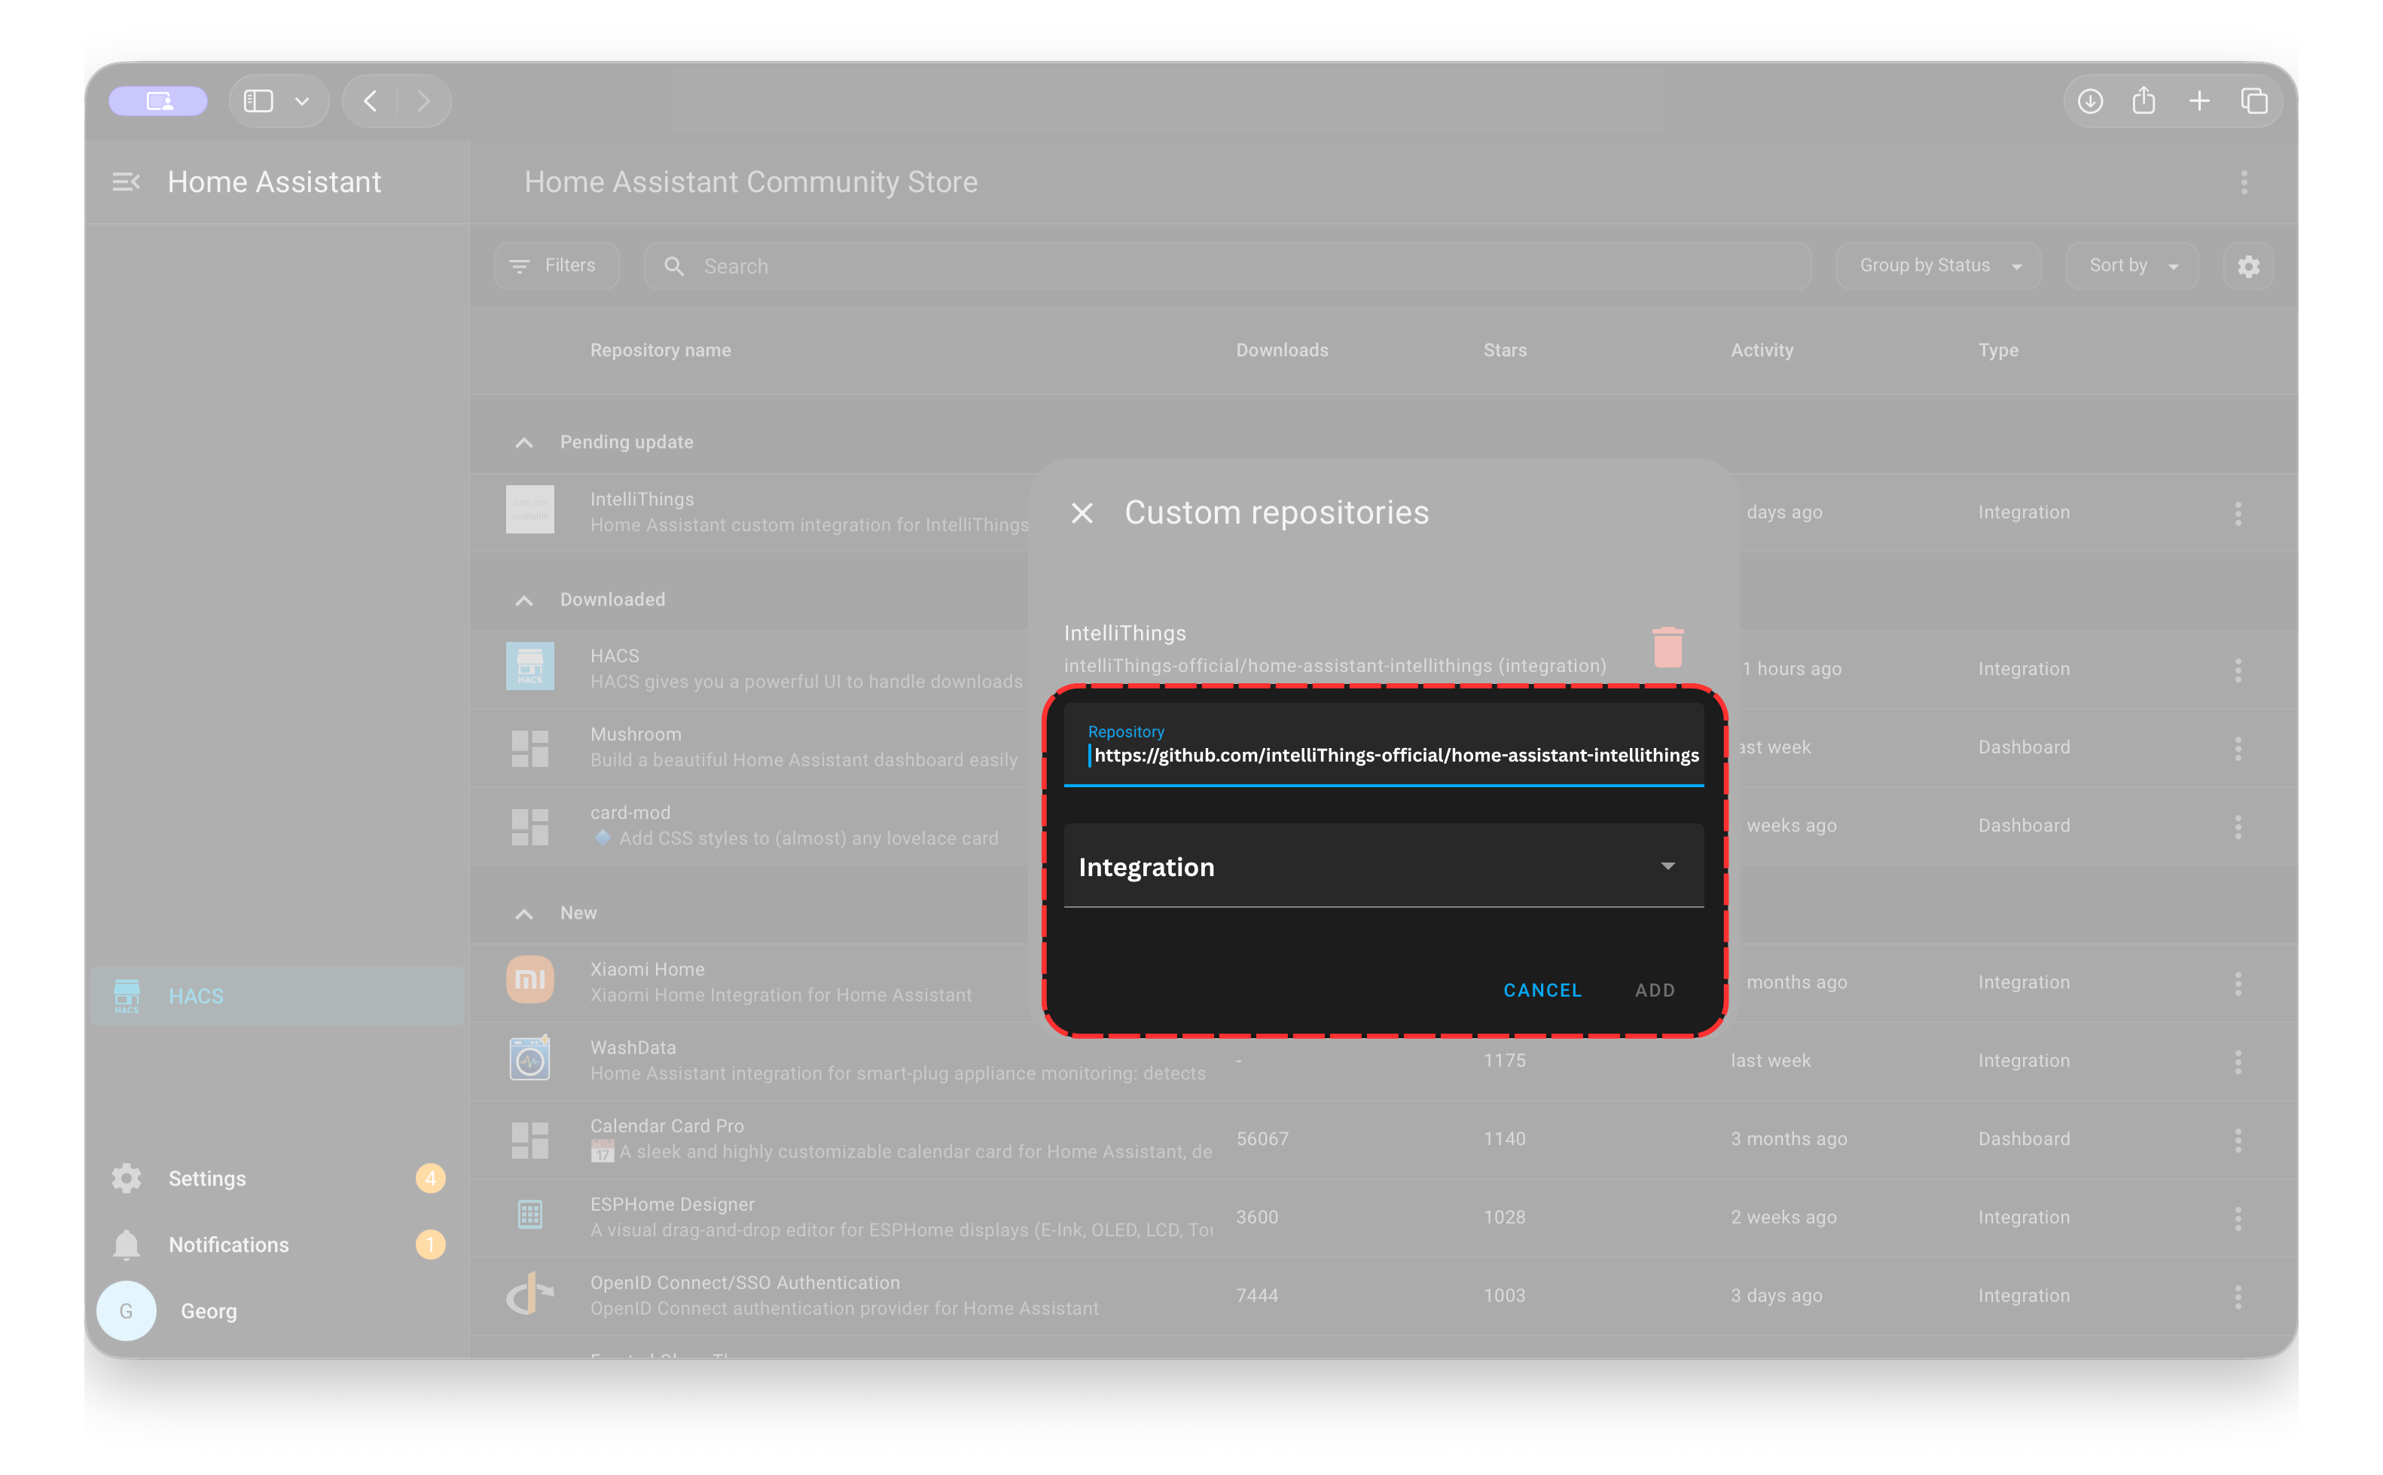Collapse the New group

tap(523, 913)
